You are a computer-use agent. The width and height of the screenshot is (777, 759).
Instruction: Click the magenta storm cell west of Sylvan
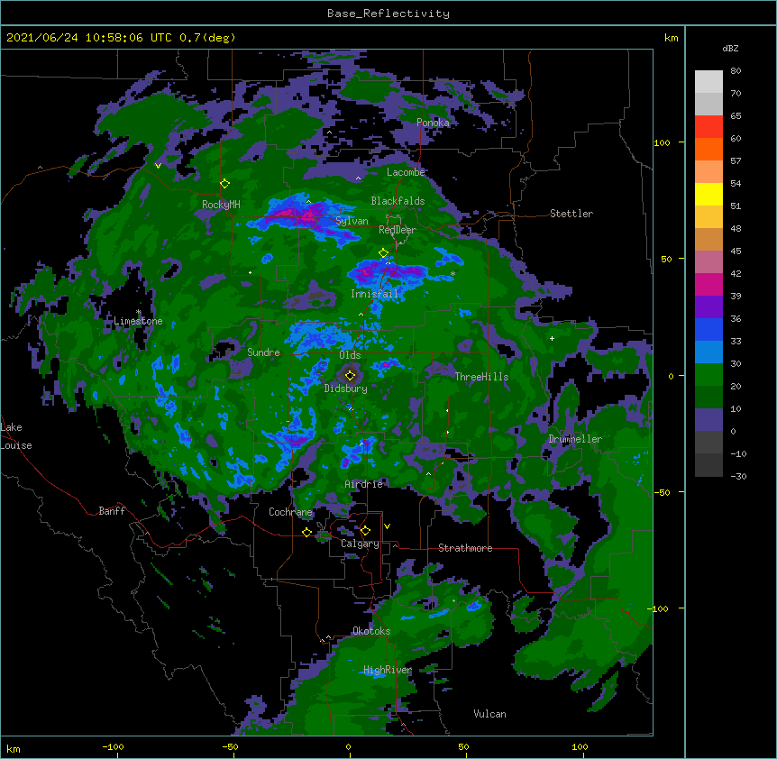297,215
